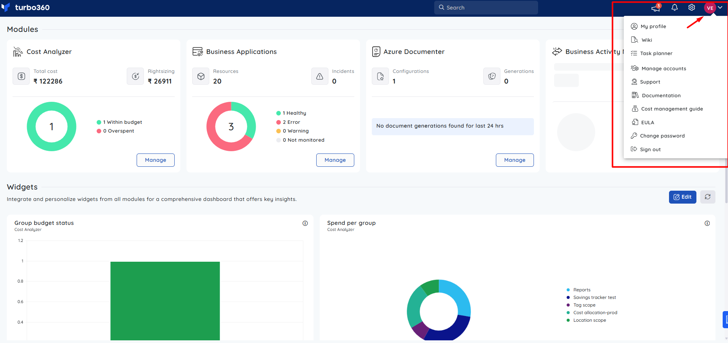Viewport: 728px width, 343px height.
Task: Collapse the user menu chevron
Action: pos(720,8)
